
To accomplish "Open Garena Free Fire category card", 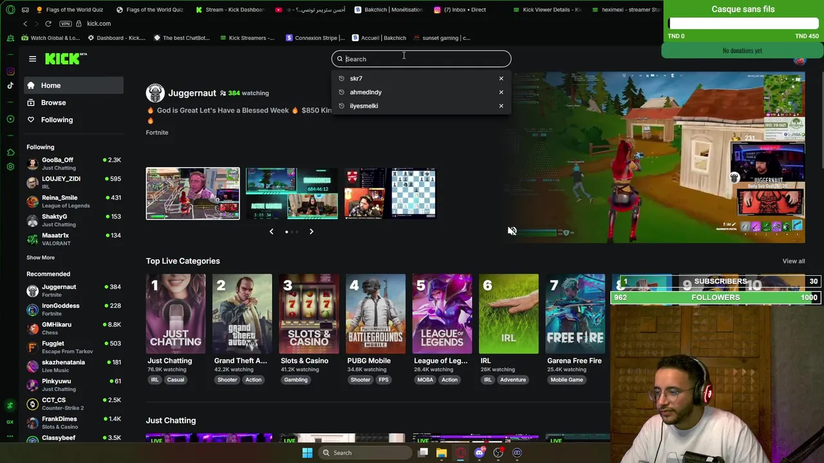I will (x=576, y=314).
